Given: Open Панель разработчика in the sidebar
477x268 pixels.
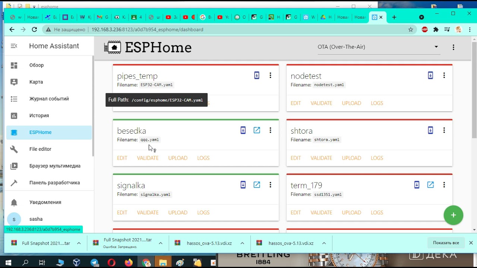Looking at the screenshot, I should [49, 183].
